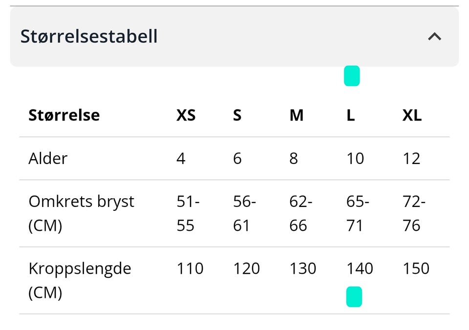Click the Størrelsestabell title text

click(89, 36)
